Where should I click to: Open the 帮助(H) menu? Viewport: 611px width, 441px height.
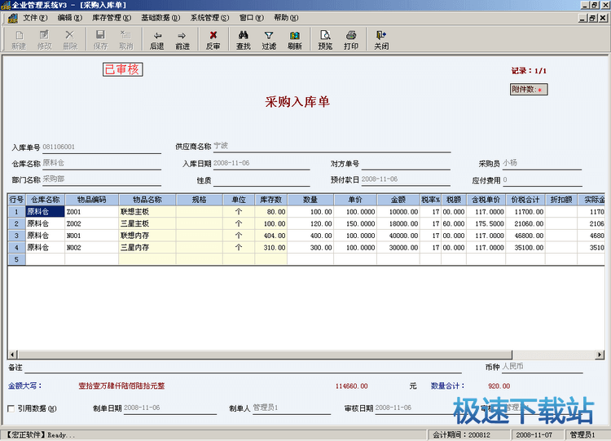tap(286, 18)
